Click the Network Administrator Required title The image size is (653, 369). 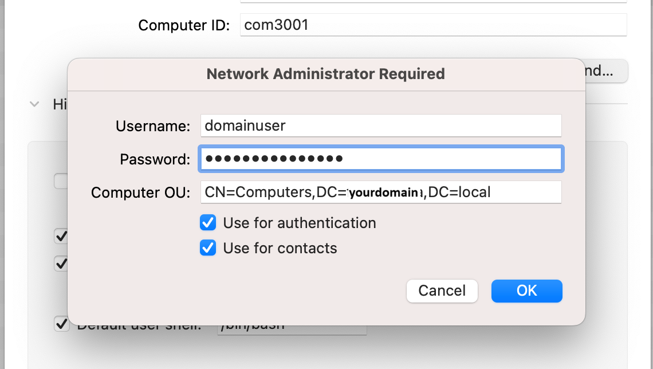[326, 74]
